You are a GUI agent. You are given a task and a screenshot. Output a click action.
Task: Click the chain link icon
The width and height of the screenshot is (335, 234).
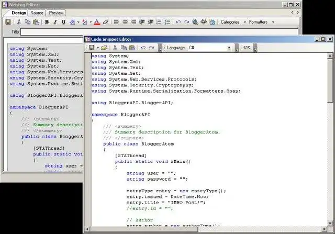pos(204,22)
